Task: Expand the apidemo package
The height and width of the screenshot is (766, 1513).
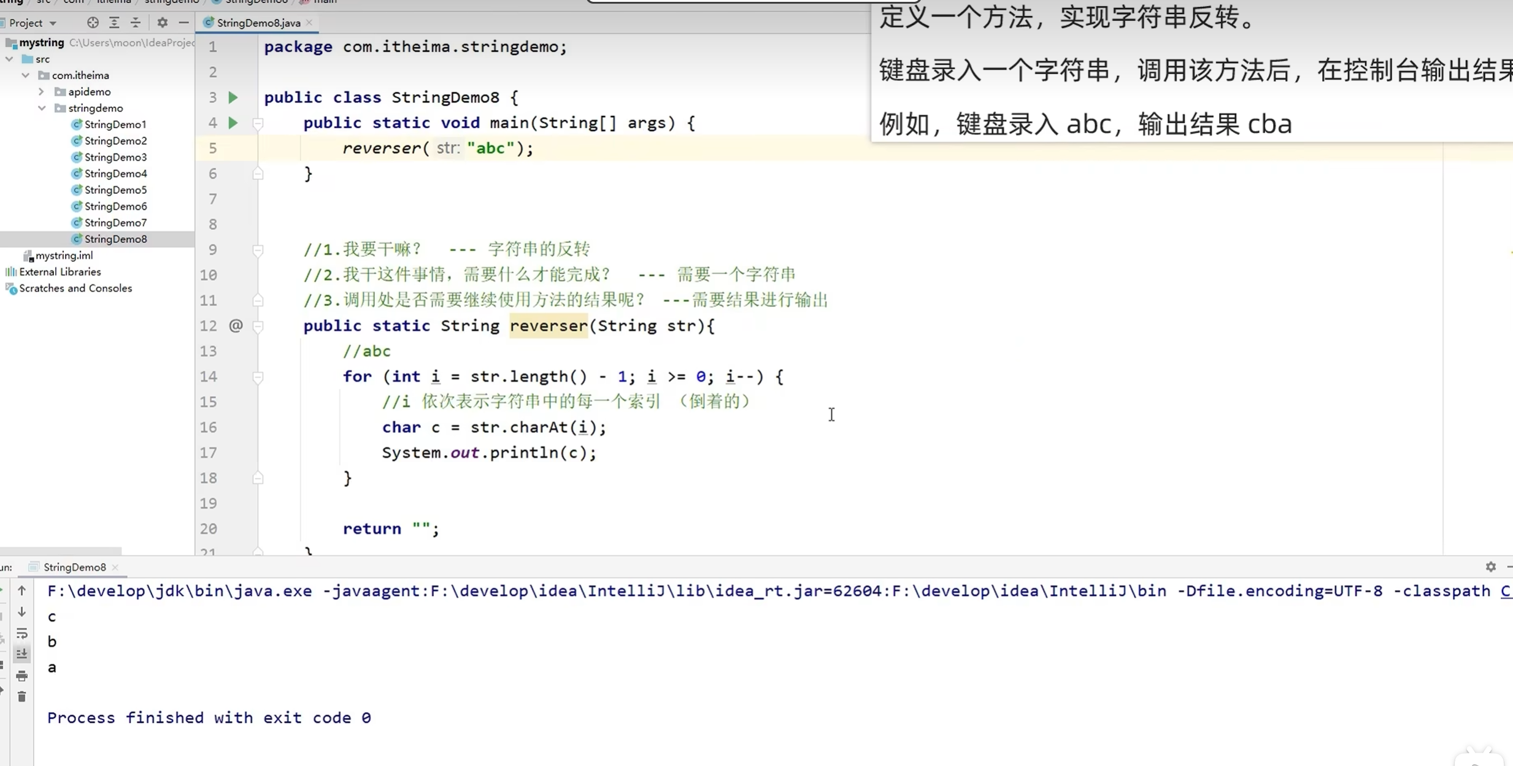Action: tap(42, 92)
